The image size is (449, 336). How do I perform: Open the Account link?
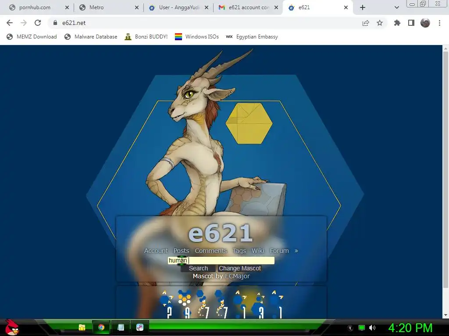coord(156,251)
